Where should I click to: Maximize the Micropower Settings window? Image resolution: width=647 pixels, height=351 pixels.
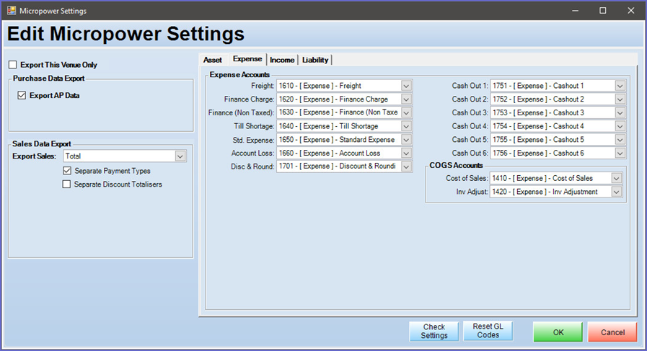[x=603, y=10]
